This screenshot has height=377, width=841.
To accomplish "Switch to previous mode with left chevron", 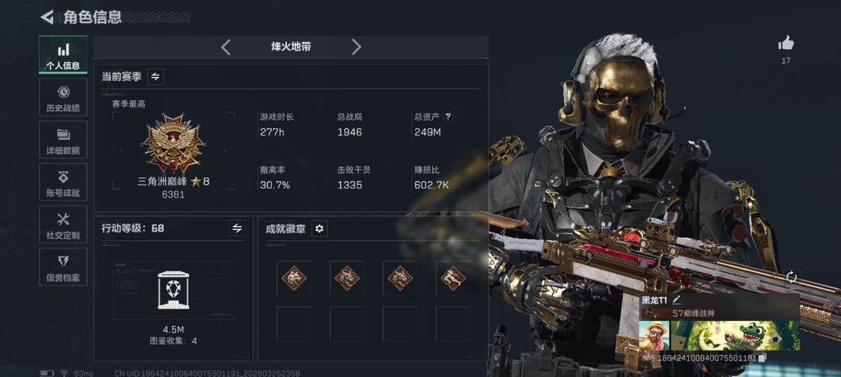I will pos(226,47).
